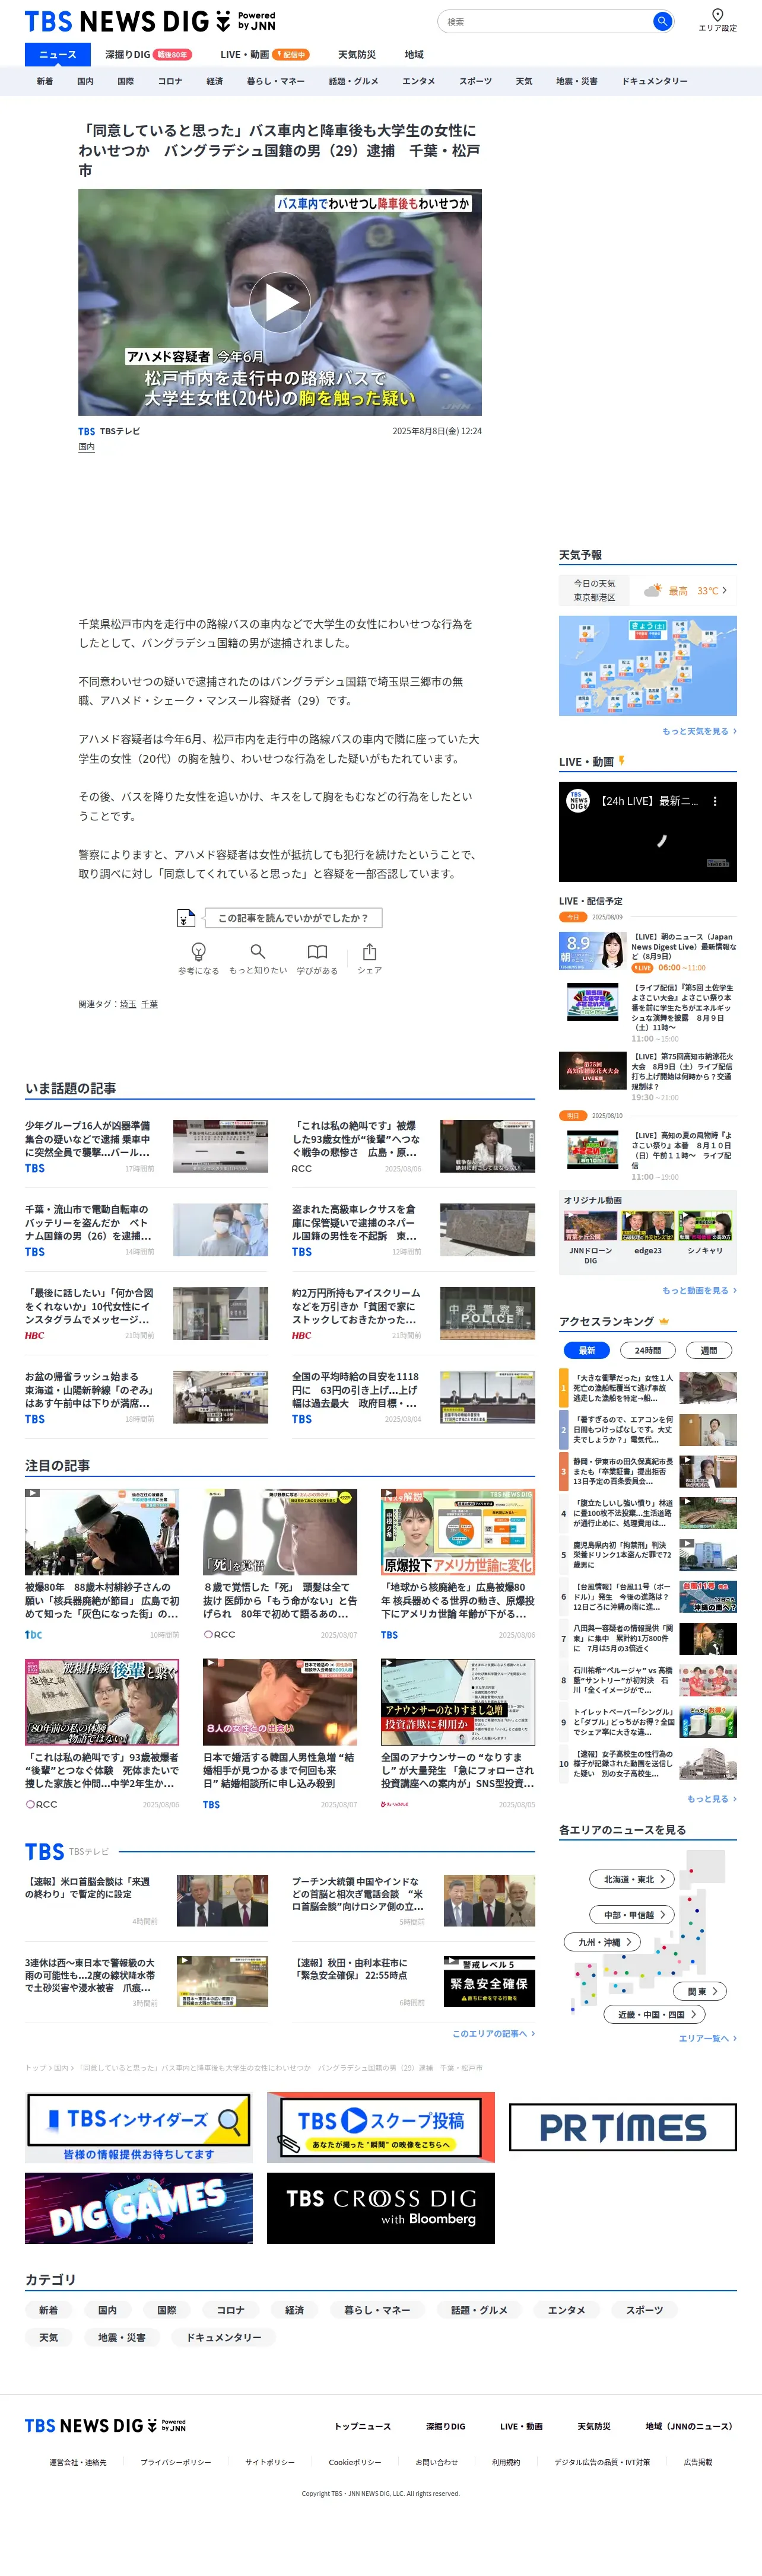Open the 関東 area button
Image resolution: width=762 pixels, height=2576 pixels.
[x=700, y=1991]
